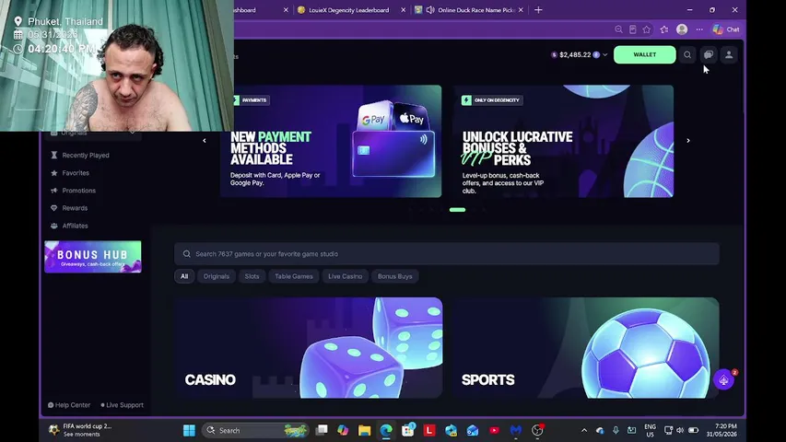Open the SPORTS soccer ball card

tap(584, 348)
